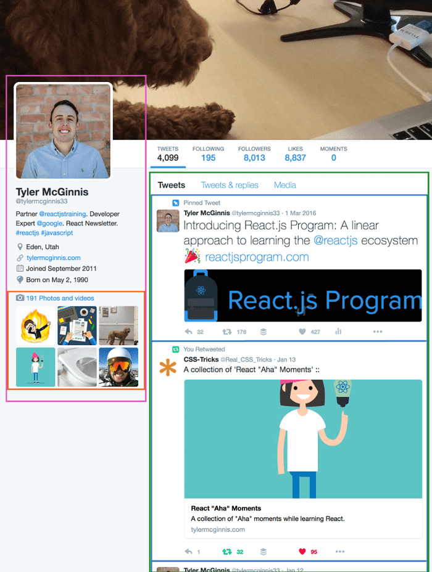Open the more options dots on the CSS-Tricks tweet

[340, 552]
